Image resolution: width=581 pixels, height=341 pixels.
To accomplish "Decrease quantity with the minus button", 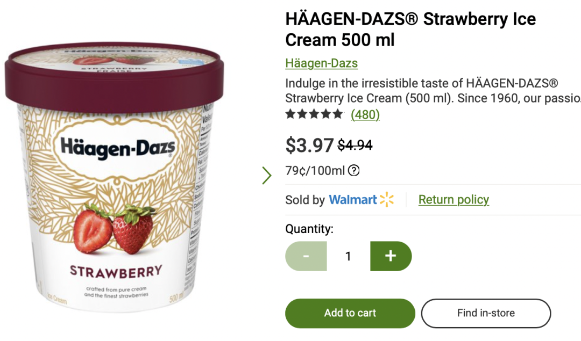I will pos(306,256).
